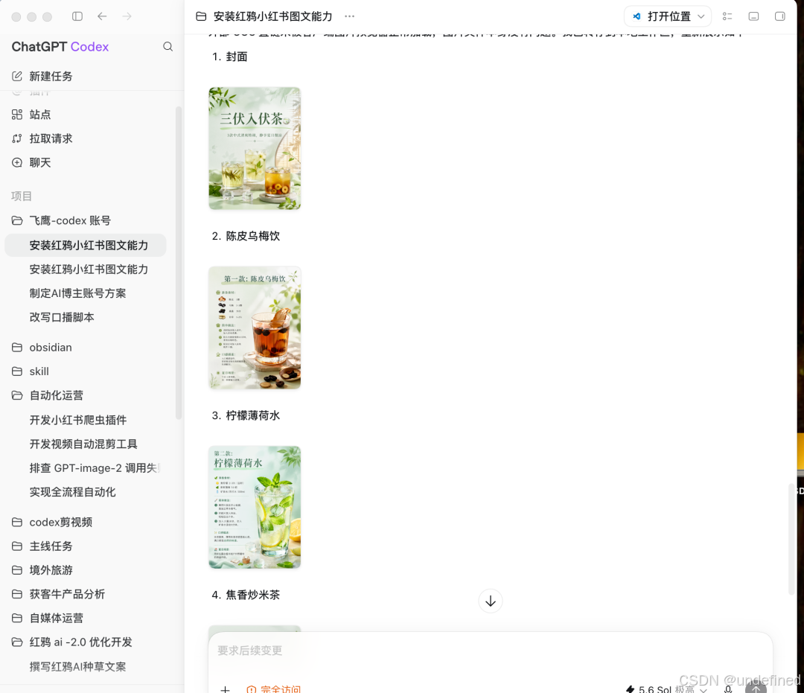Click the 3. 柠檬薄荷水 heading text
This screenshot has height=693, width=804.
click(x=246, y=415)
